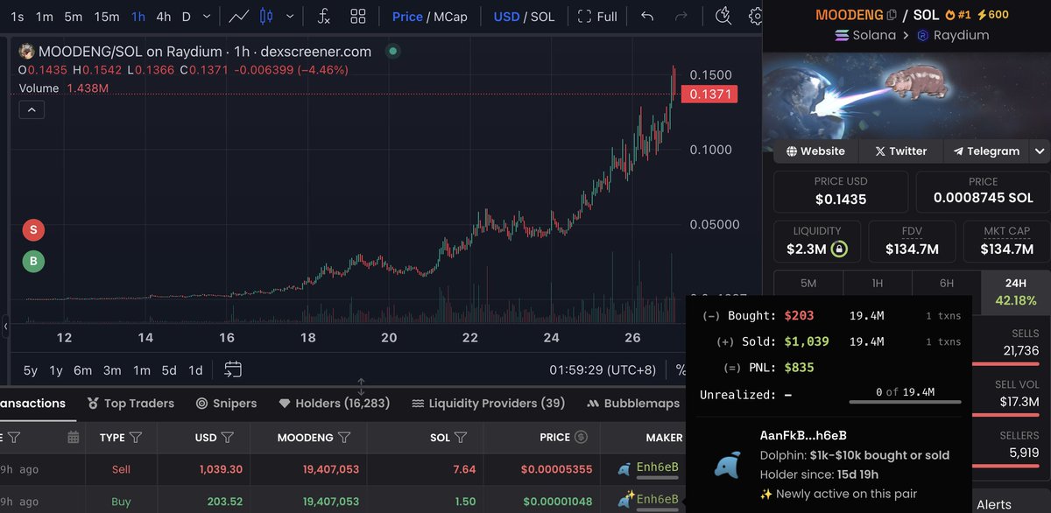Expand the candle type dropdown arrow
This screenshot has width=1051, height=513.
(289, 16)
